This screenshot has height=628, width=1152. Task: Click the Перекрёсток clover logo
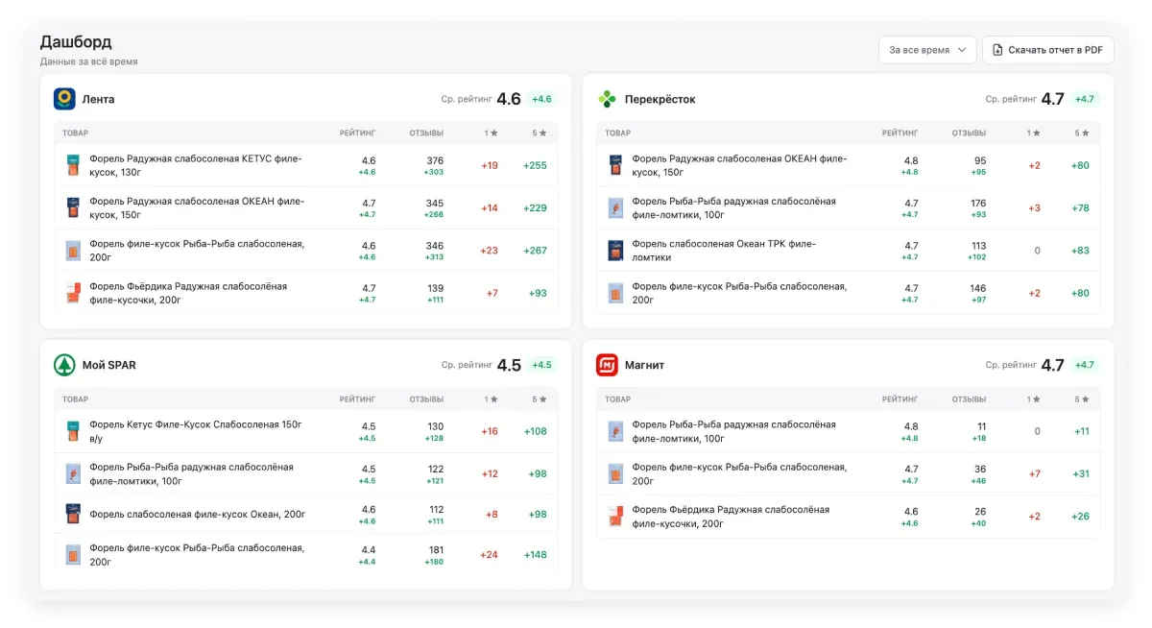[x=607, y=99]
